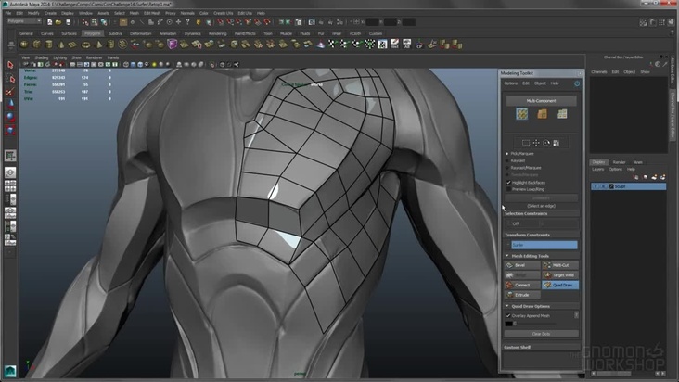The width and height of the screenshot is (679, 382).
Task: Click the first selection mode icon under Multi-Component
Action: [524, 114]
